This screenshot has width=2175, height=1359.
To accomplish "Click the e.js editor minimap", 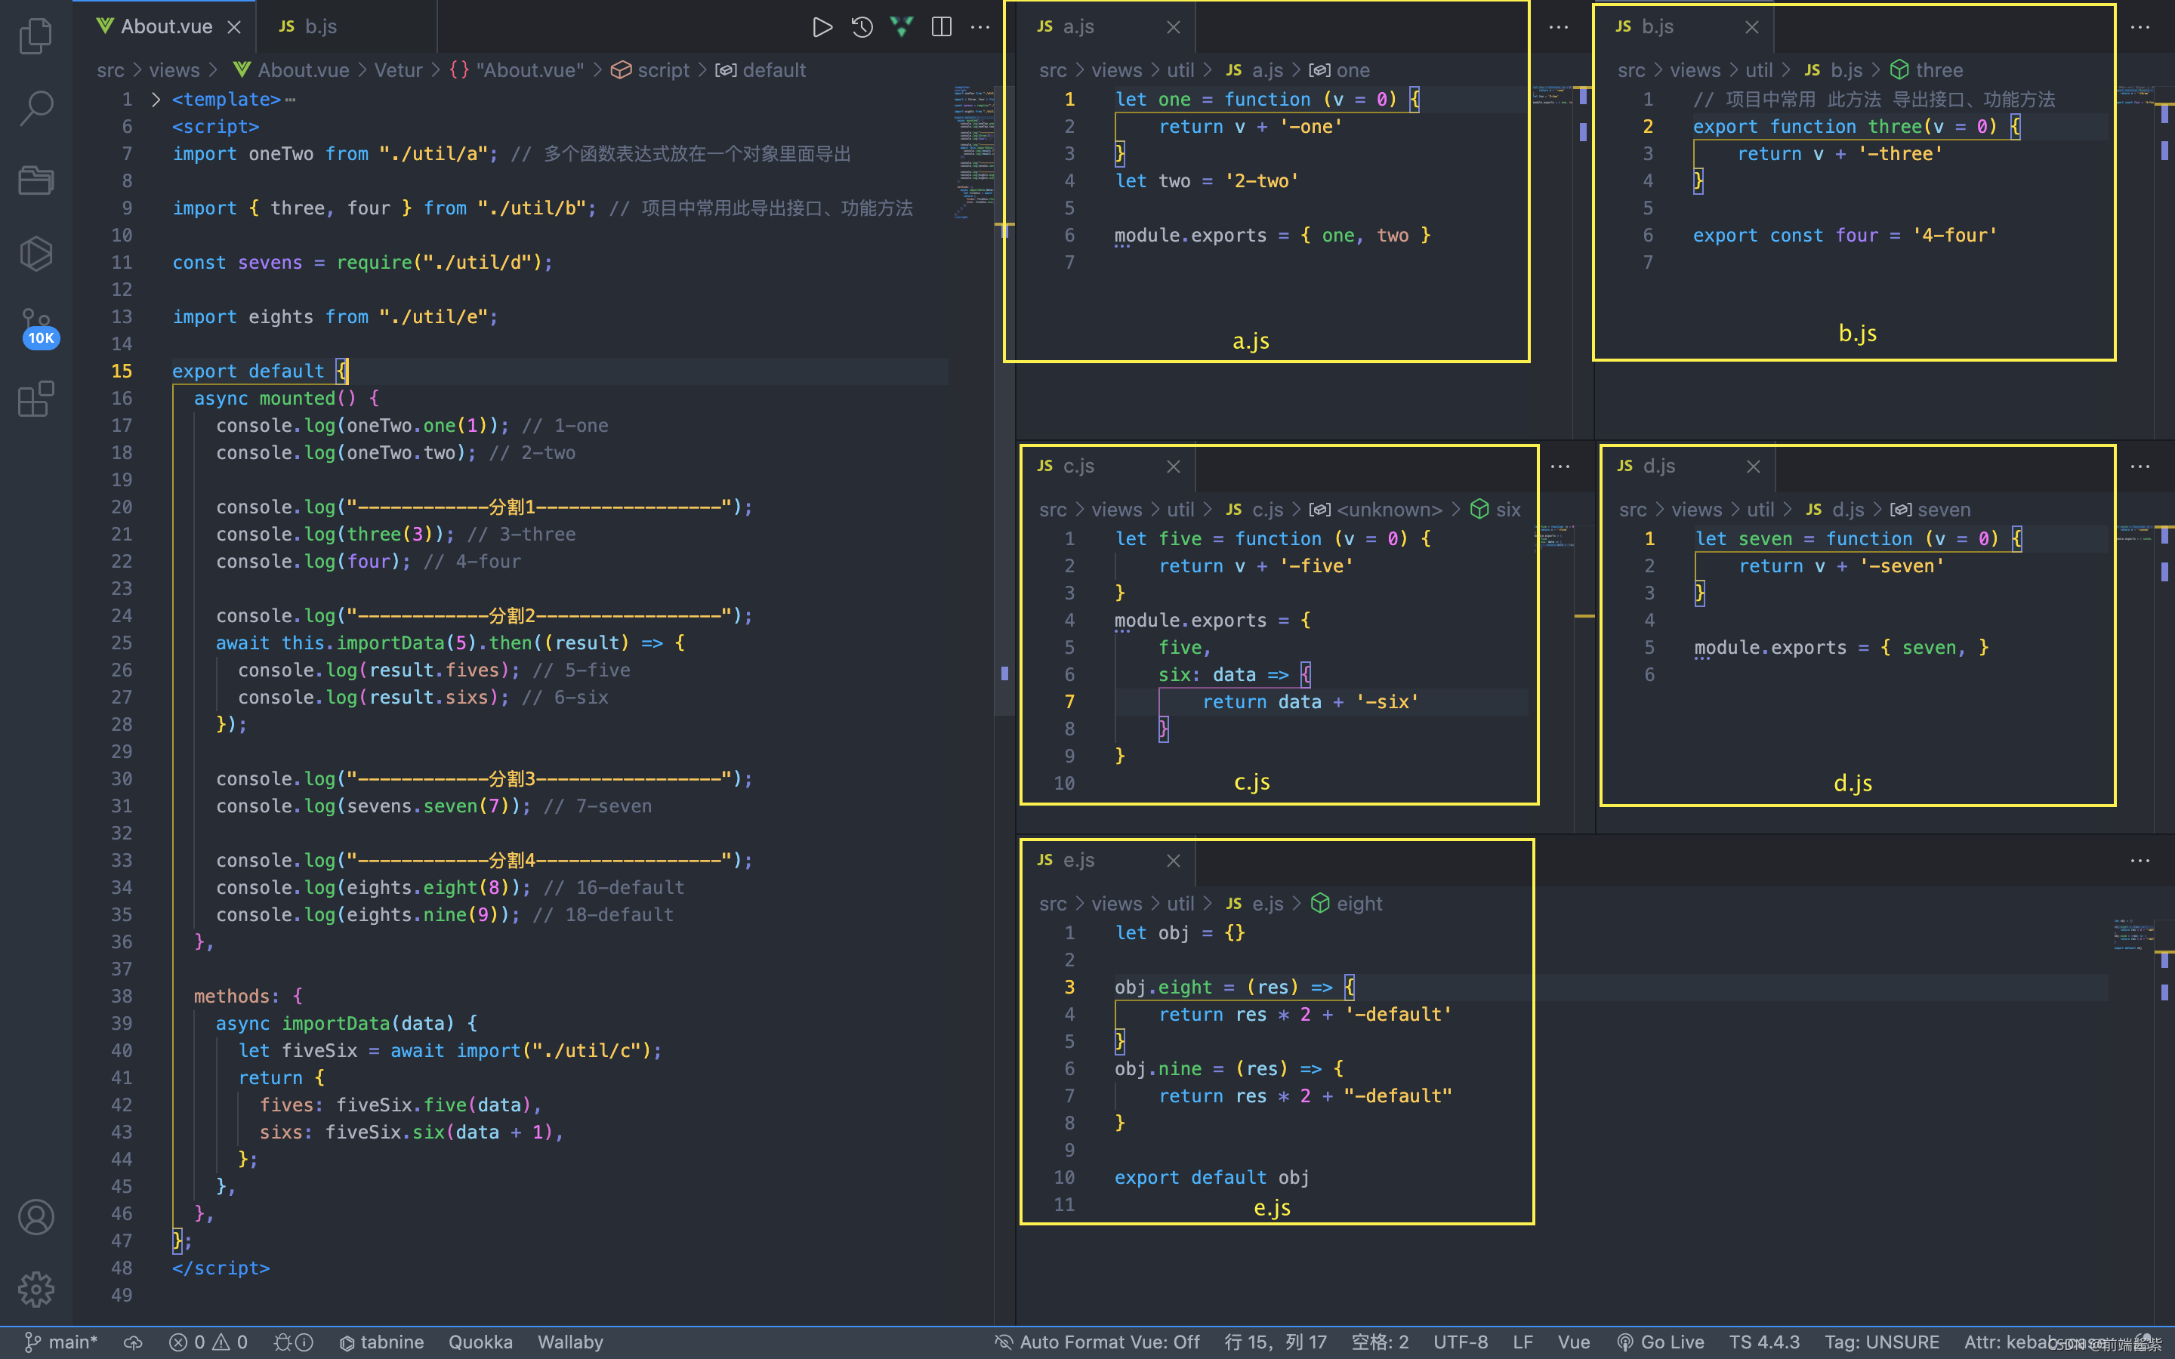I will click(2133, 935).
